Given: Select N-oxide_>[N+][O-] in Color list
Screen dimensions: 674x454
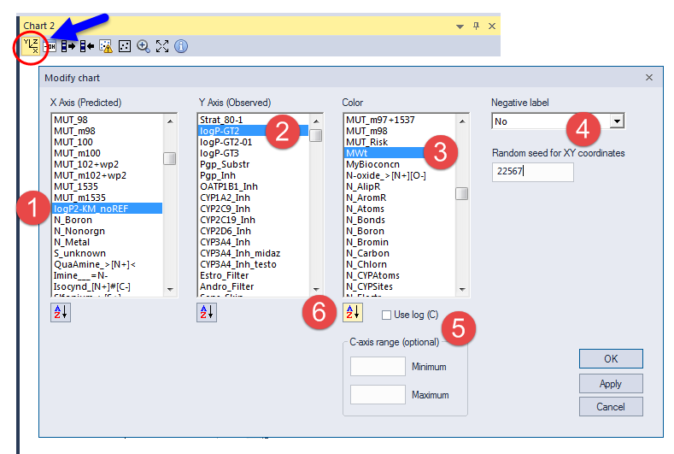Looking at the screenshot, I should point(399,175).
